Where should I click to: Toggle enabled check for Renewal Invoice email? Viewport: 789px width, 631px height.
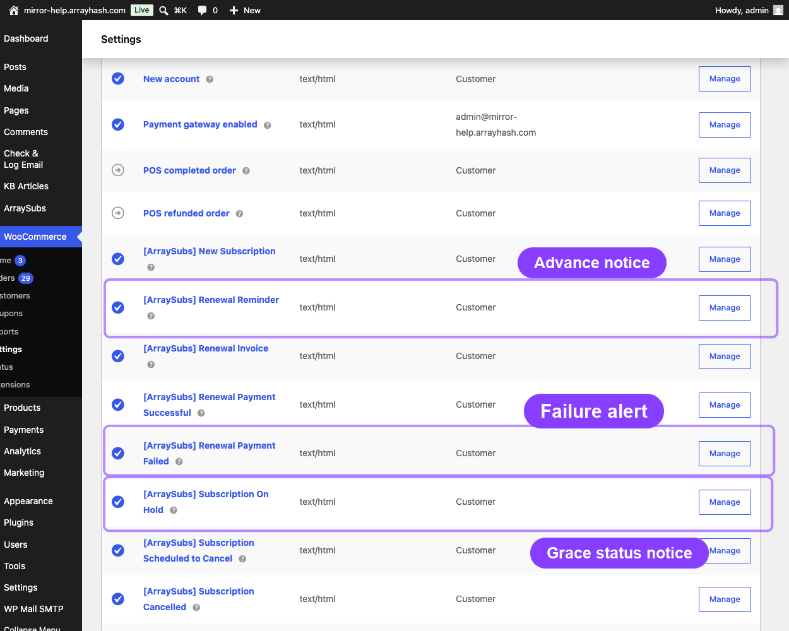coord(118,356)
